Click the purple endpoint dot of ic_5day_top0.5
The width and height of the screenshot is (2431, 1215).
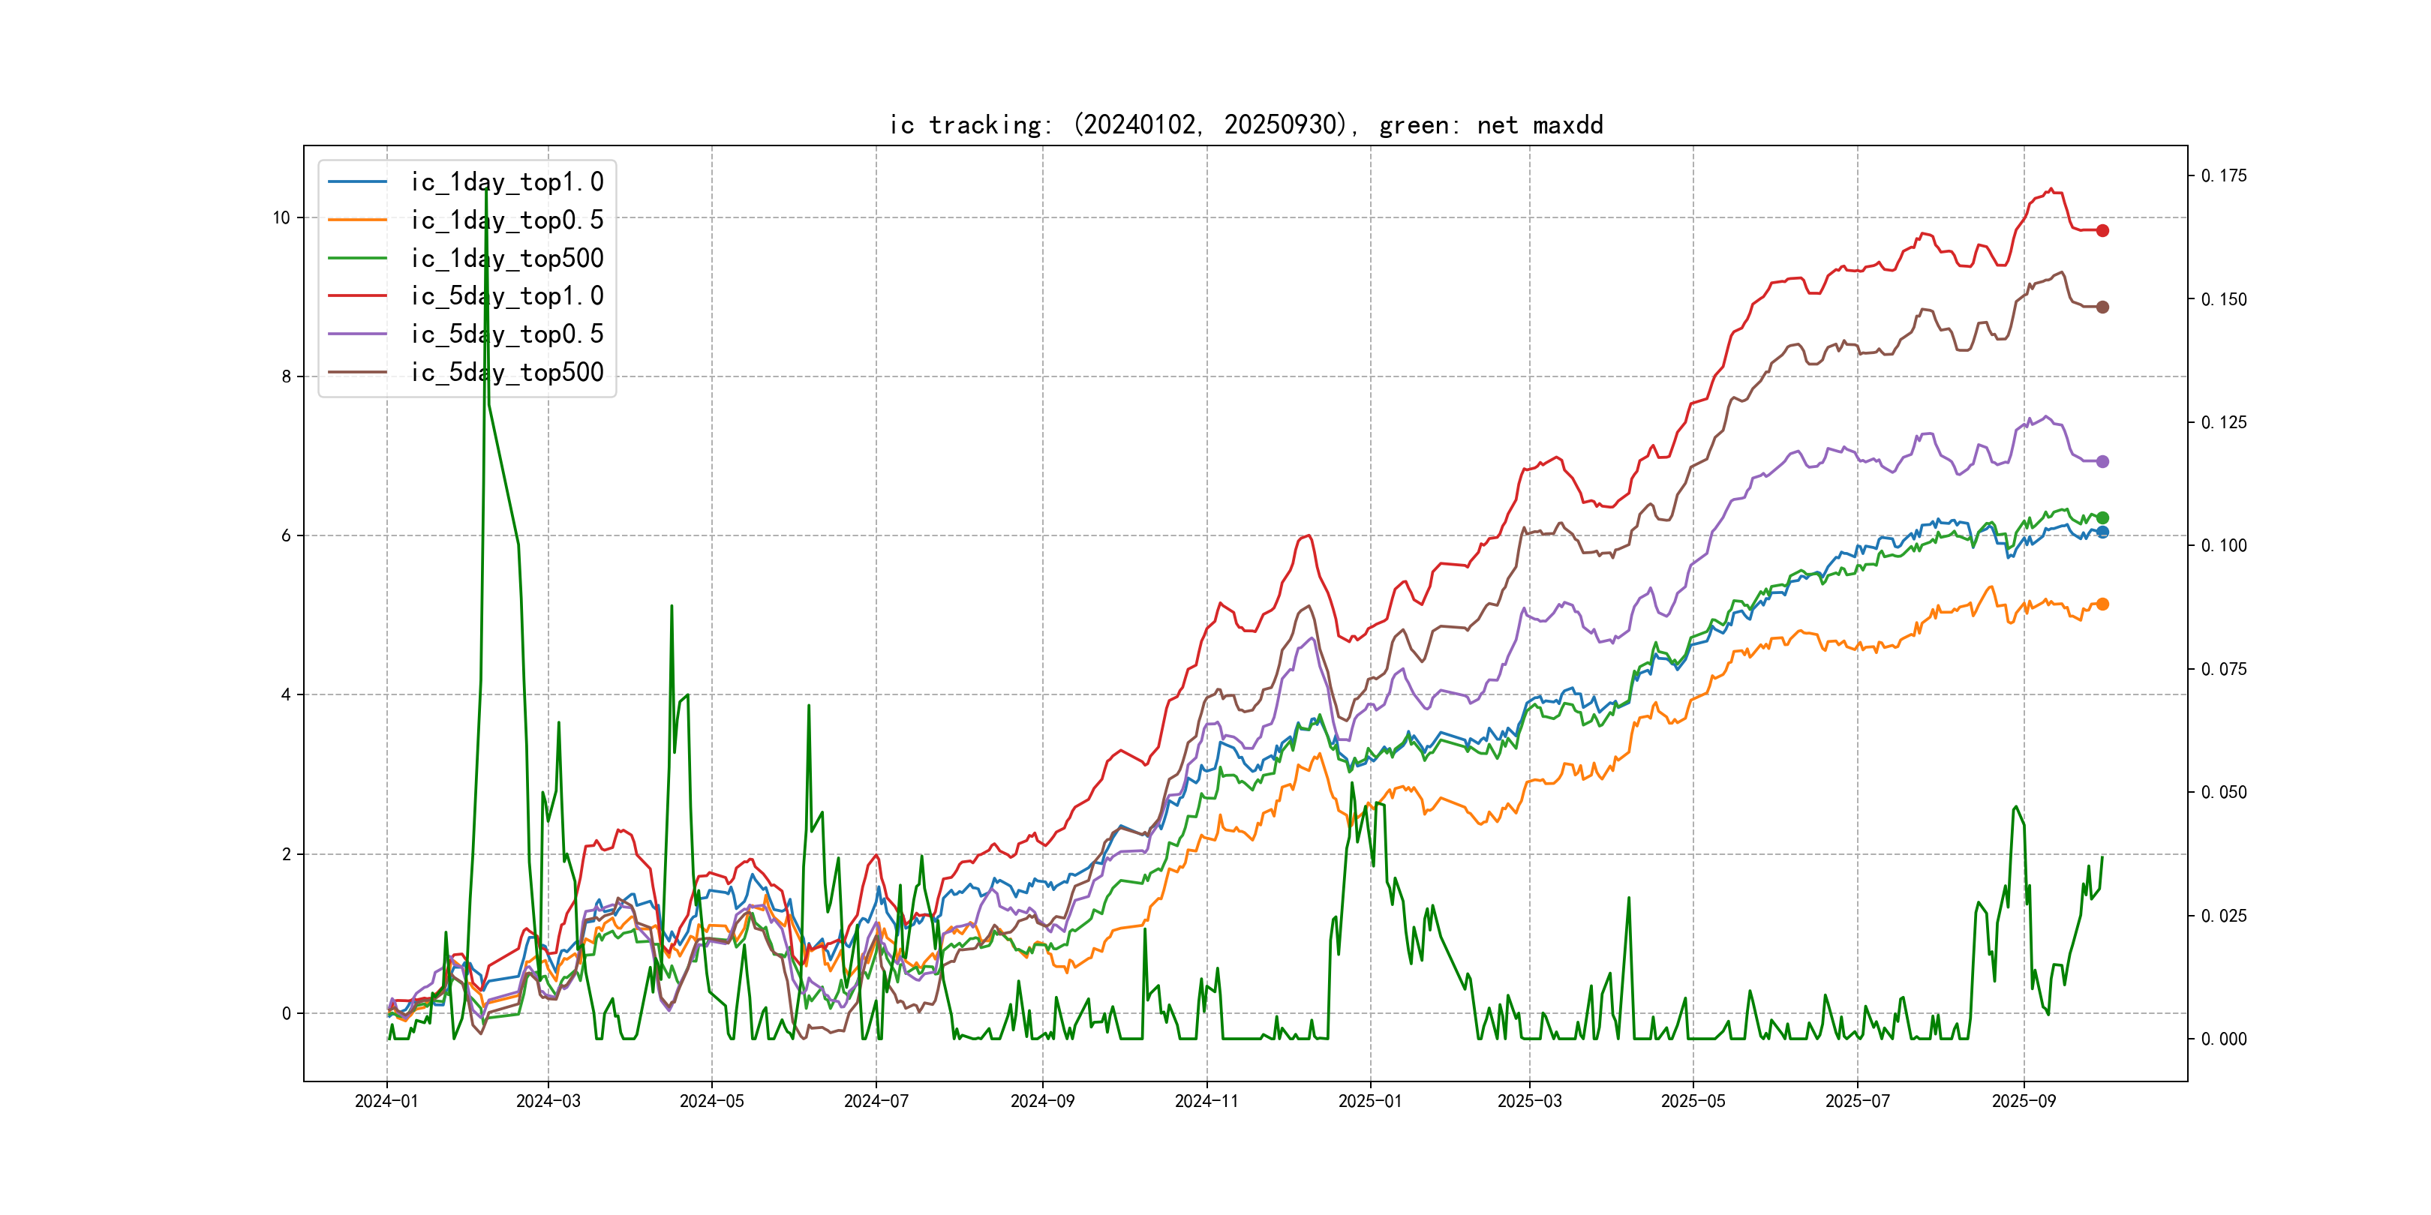tap(2102, 461)
